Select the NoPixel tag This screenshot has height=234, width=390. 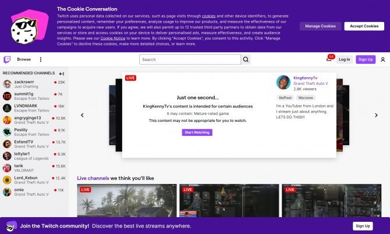(x=285, y=98)
